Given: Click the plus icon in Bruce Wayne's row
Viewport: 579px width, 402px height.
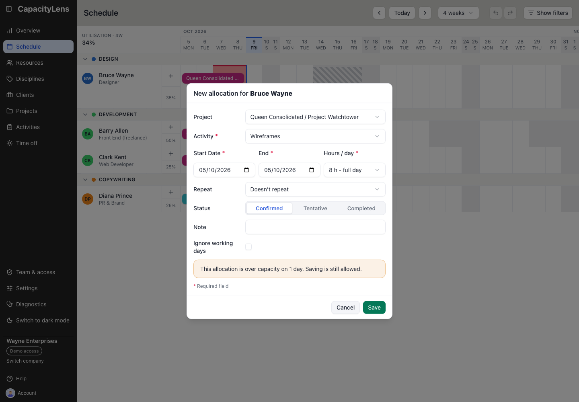Looking at the screenshot, I should coord(171,76).
